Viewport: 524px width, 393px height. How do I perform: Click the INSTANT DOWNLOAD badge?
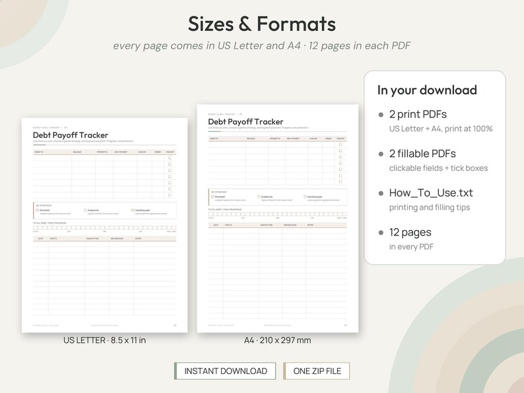tap(225, 371)
